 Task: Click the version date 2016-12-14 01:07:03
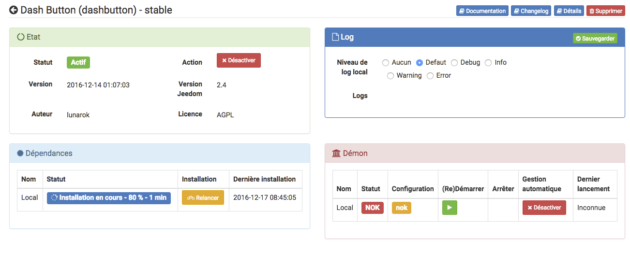pos(98,85)
